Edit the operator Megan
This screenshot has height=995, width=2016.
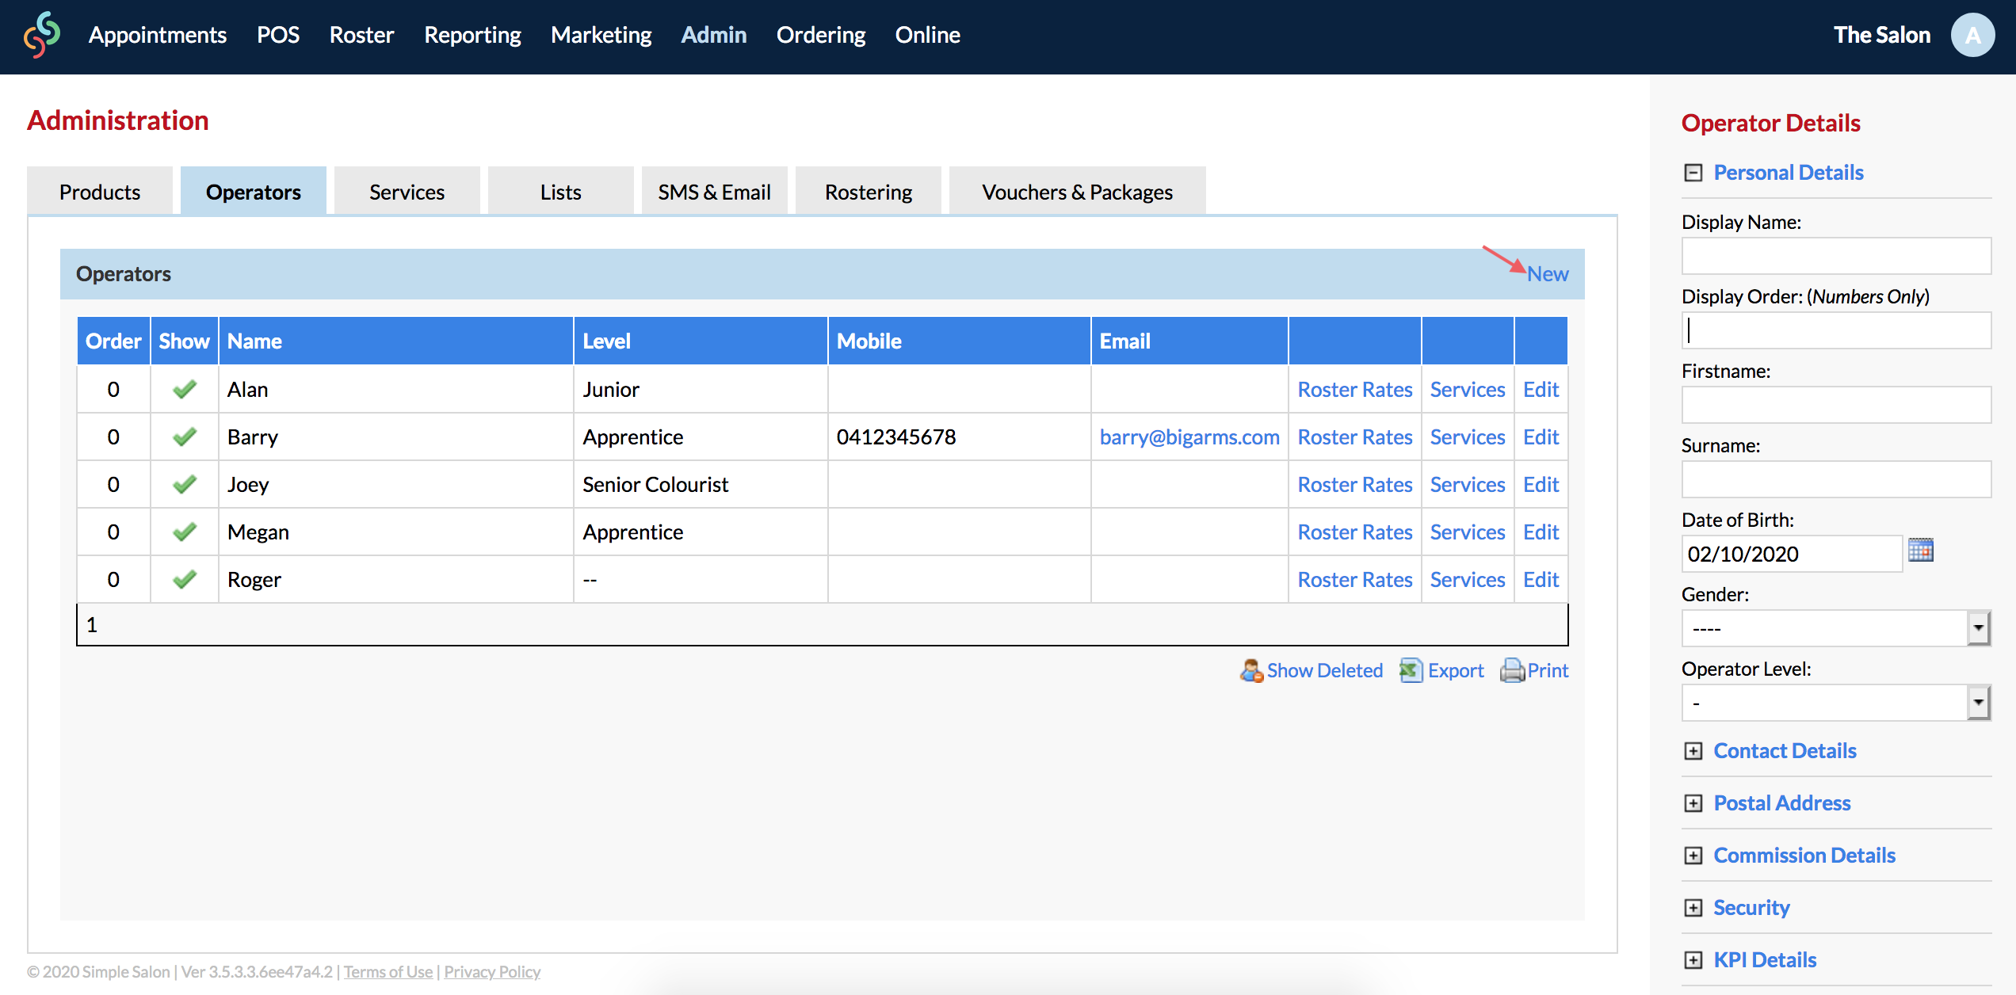click(1541, 532)
